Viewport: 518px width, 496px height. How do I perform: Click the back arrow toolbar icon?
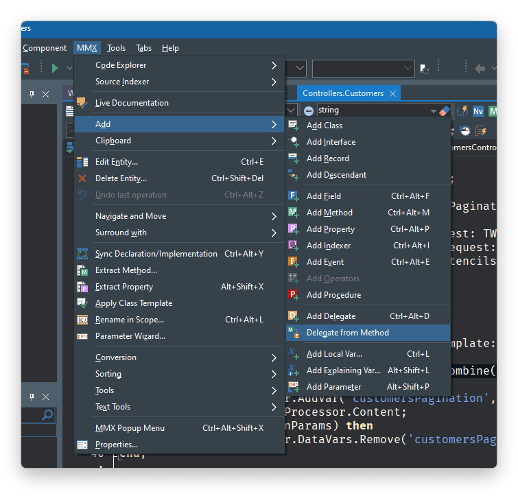(480, 69)
